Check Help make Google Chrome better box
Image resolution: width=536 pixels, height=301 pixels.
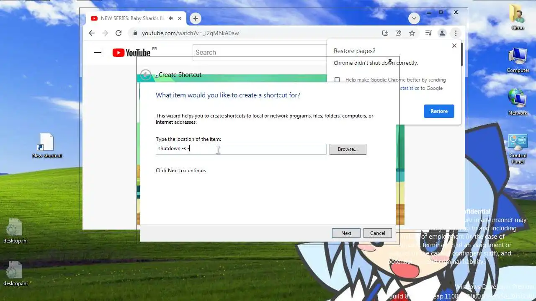click(337, 80)
